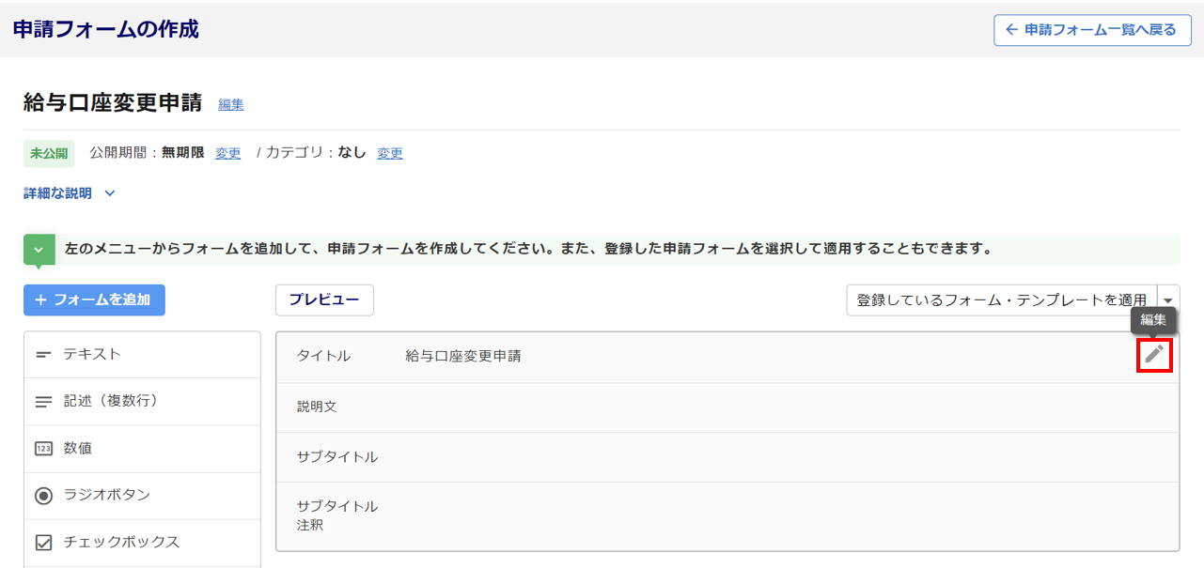Change the 公開期間 via 変更 link

pos(228,153)
